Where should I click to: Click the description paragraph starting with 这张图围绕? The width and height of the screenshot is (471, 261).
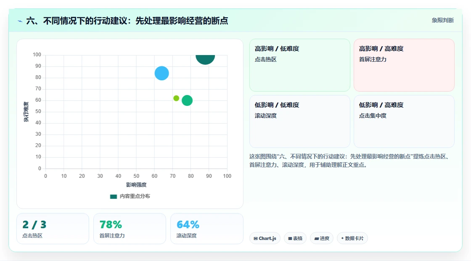pos(349,161)
